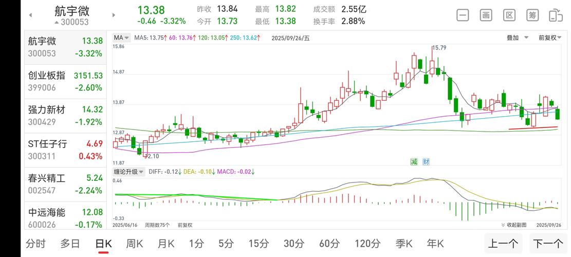Open the MA indicator dropdown
Viewport: 571px width, 257px height.
[x=122, y=38]
